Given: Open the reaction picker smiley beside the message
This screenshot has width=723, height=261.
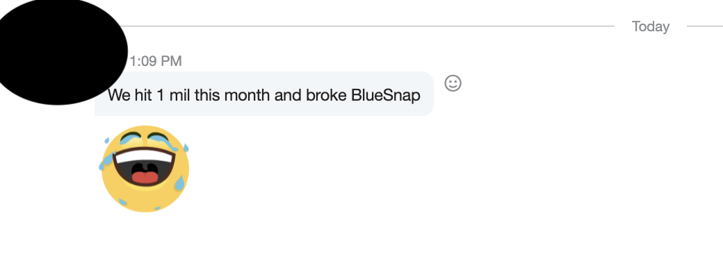Looking at the screenshot, I should tap(453, 83).
